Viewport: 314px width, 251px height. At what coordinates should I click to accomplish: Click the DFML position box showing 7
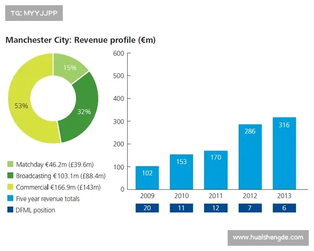click(250, 208)
